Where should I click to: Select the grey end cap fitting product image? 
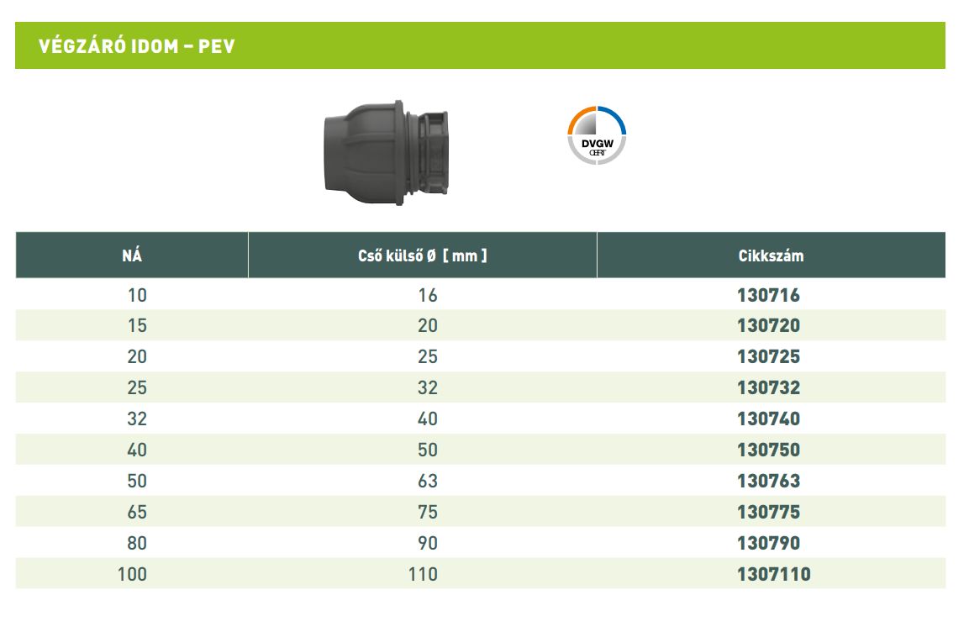(x=387, y=153)
